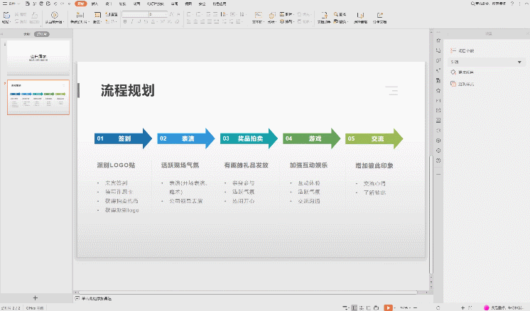
Task: Collapse the ribbon with the chevron icon
Action: [526, 4]
